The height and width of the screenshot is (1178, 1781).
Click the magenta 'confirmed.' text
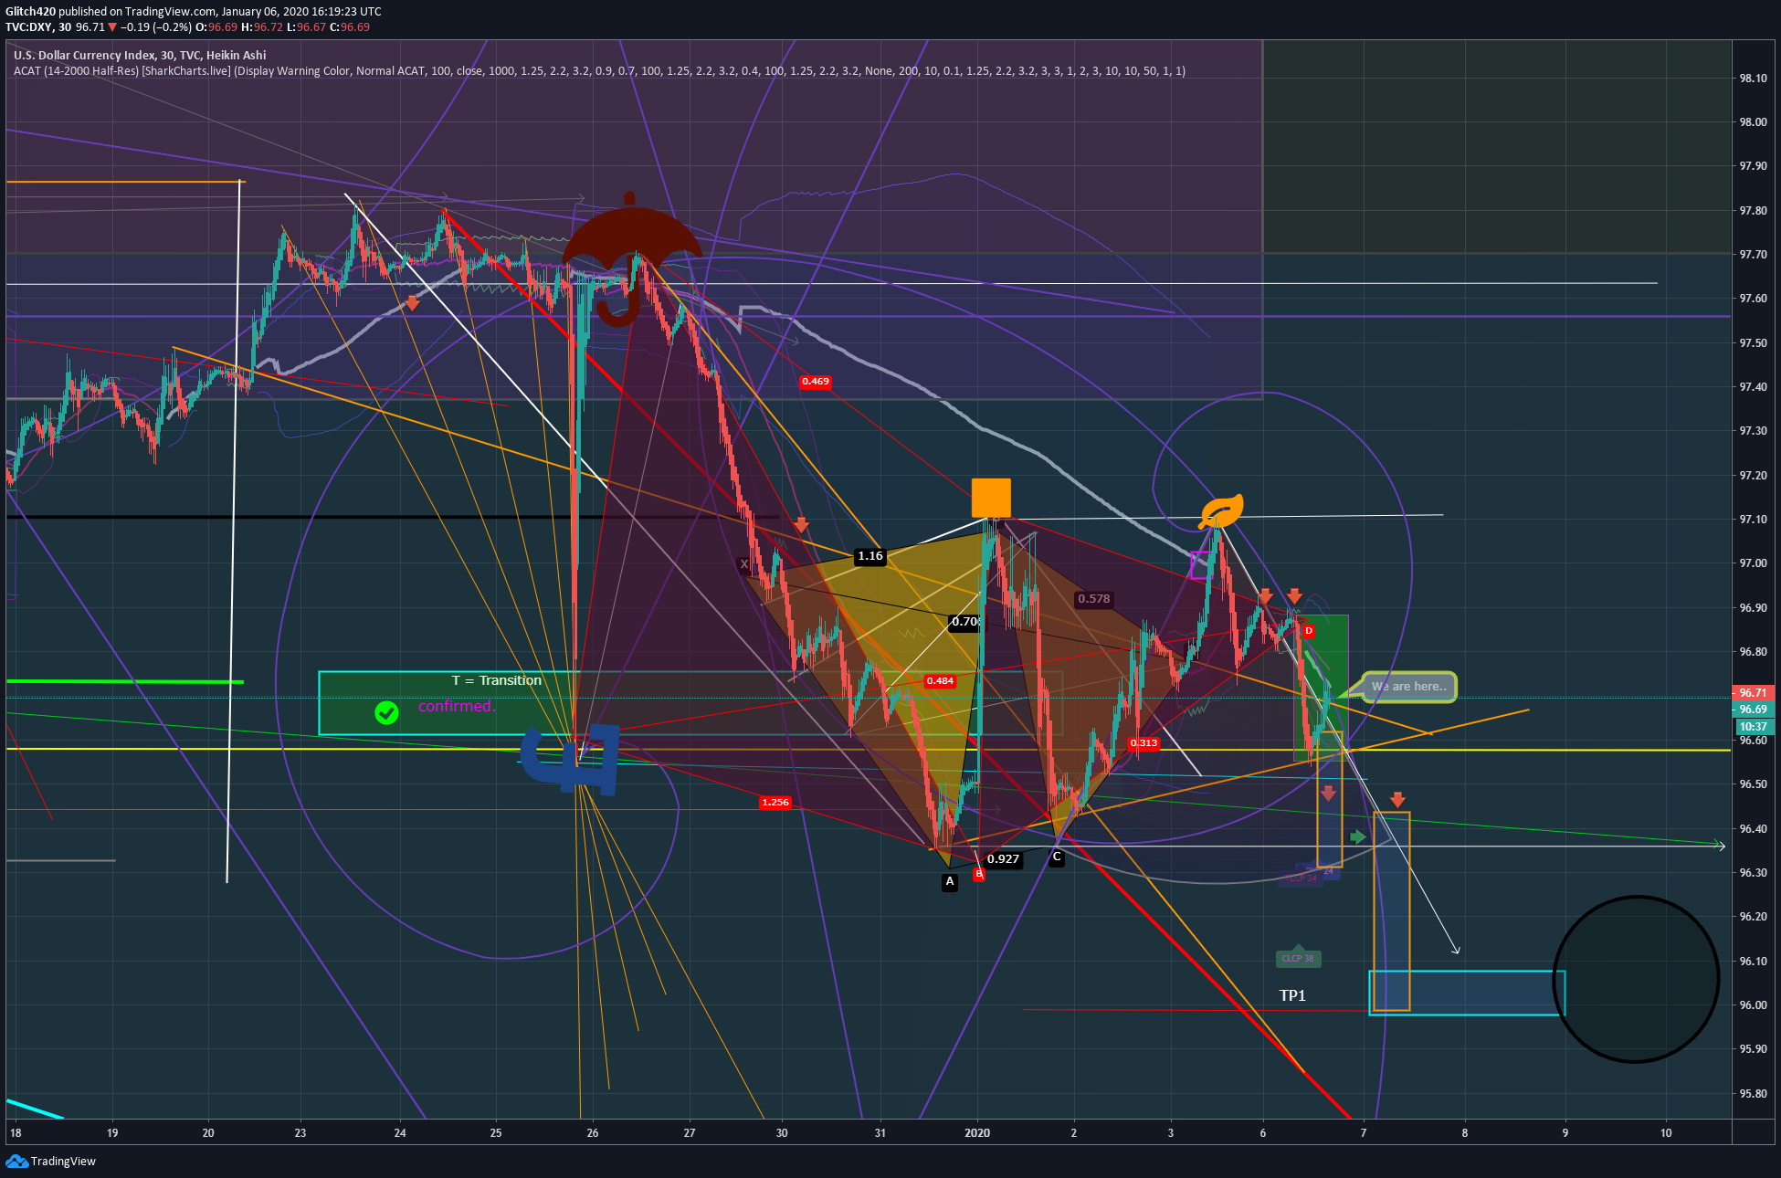456,706
